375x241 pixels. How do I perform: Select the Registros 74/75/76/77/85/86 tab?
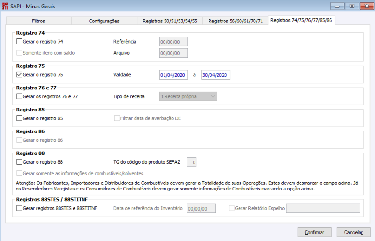click(x=301, y=20)
